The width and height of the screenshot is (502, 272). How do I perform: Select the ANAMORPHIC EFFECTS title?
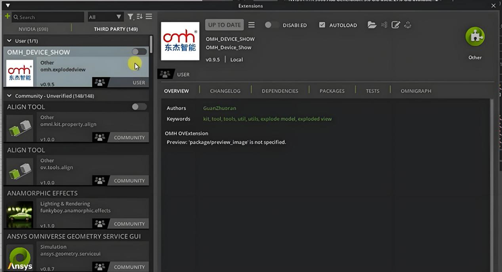point(42,193)
